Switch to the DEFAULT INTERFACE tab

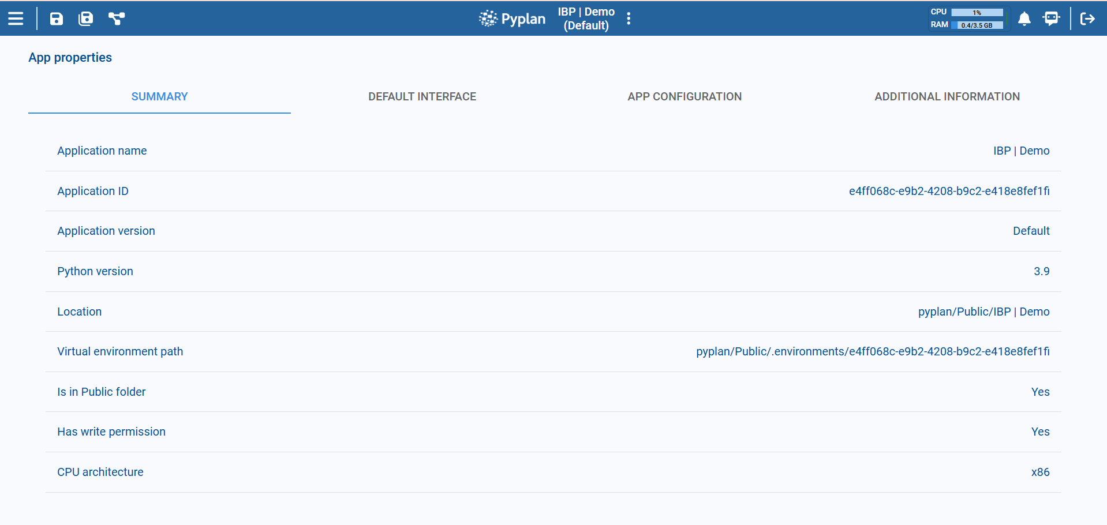pyautogui.click(x=422, y=96)
